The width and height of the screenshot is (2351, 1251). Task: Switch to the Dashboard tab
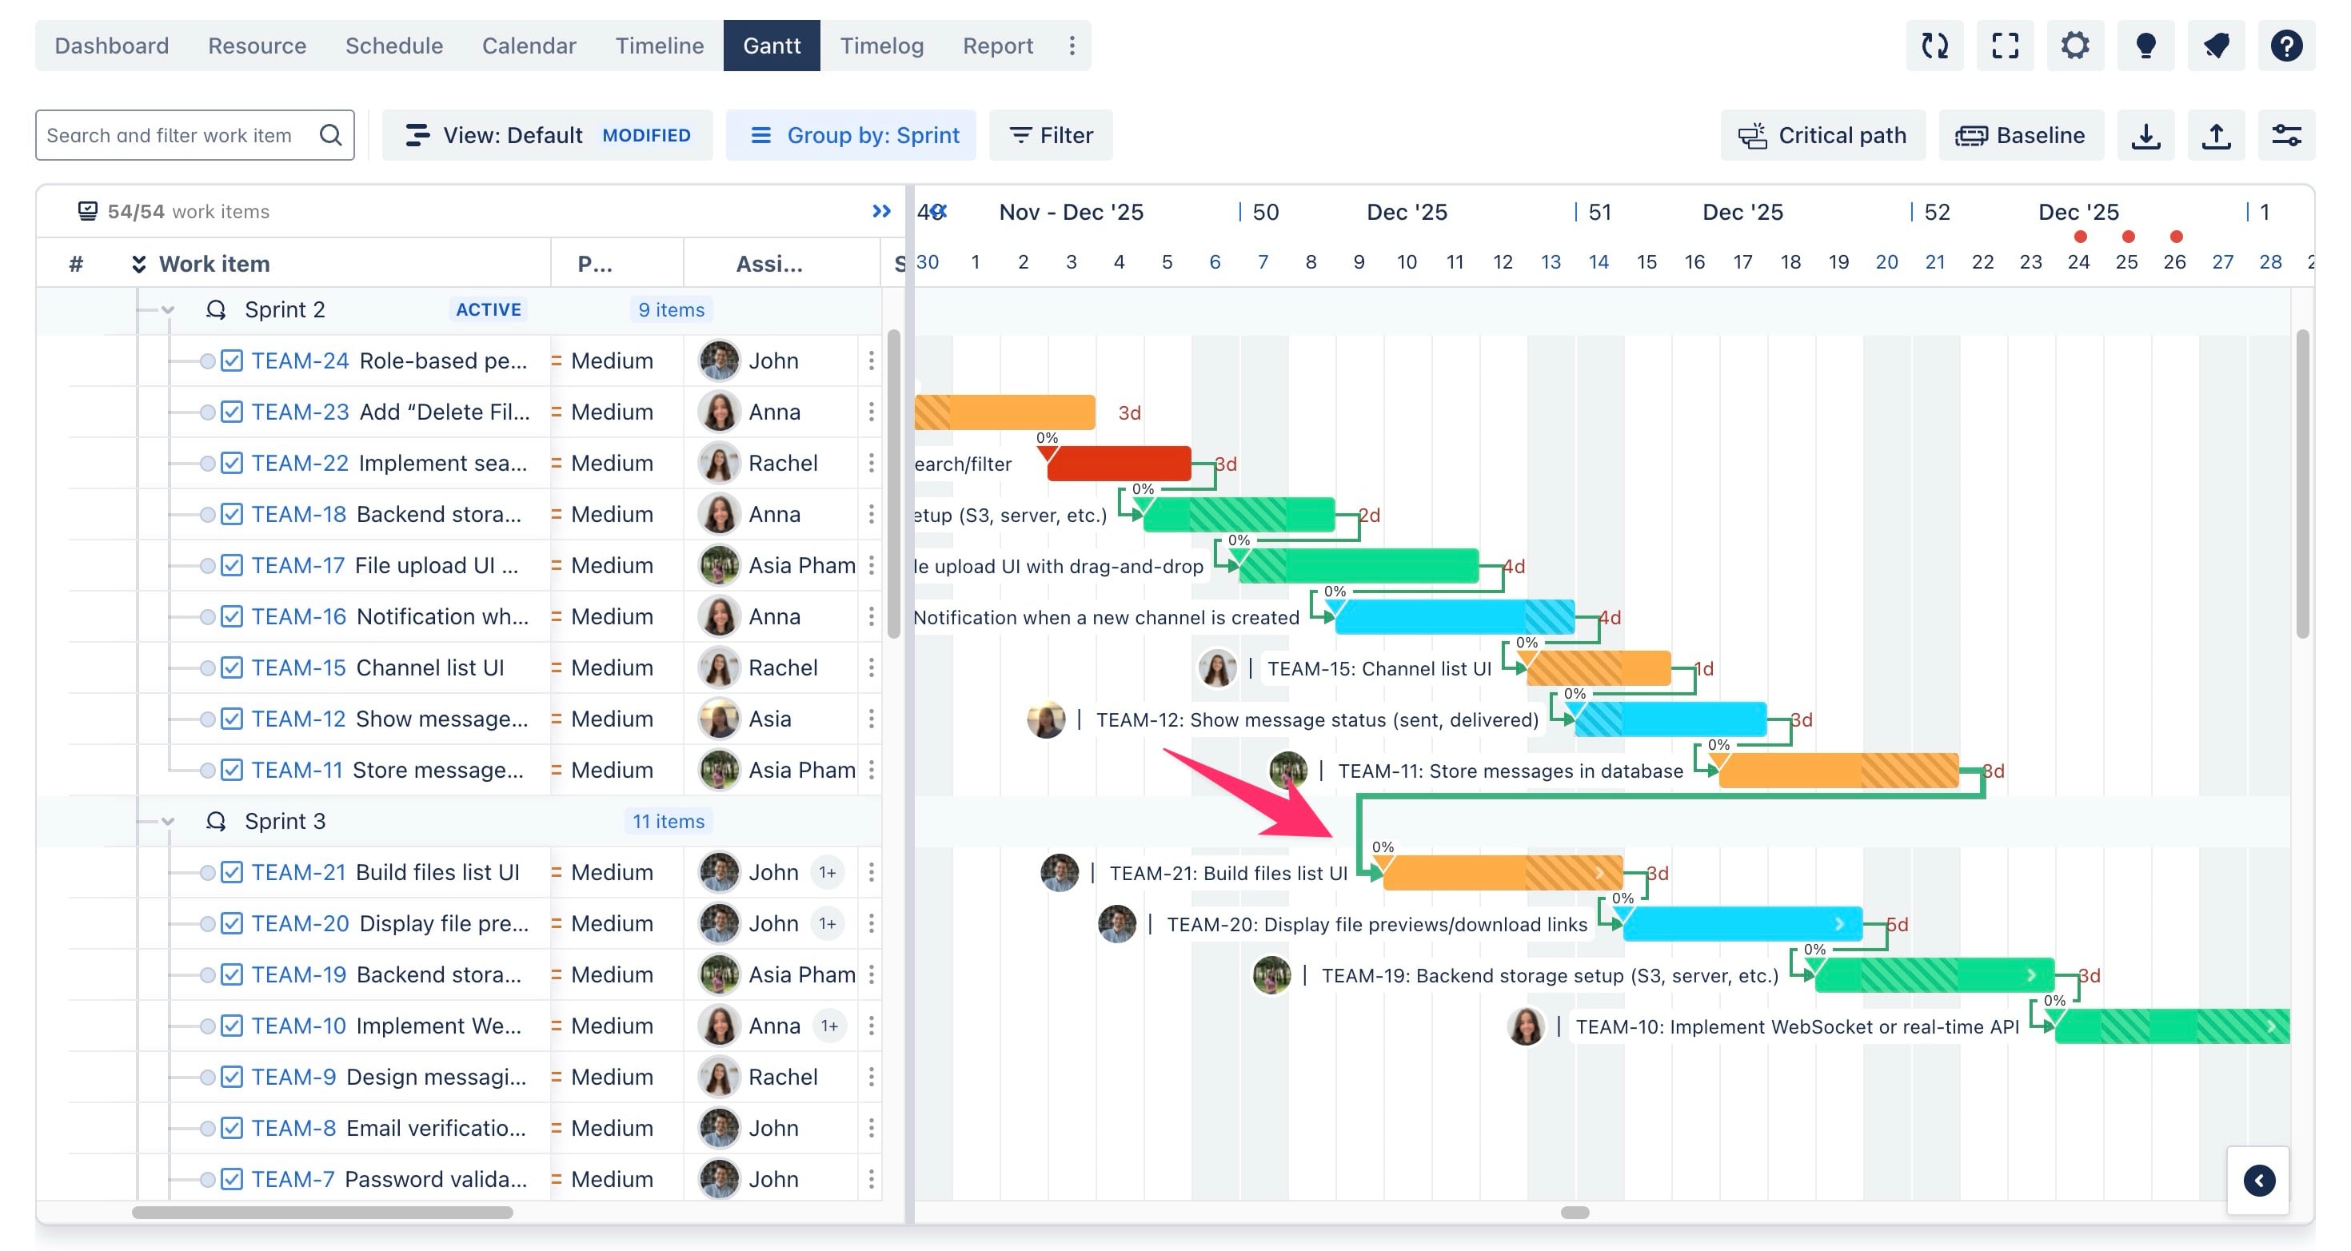click(111, 46)
